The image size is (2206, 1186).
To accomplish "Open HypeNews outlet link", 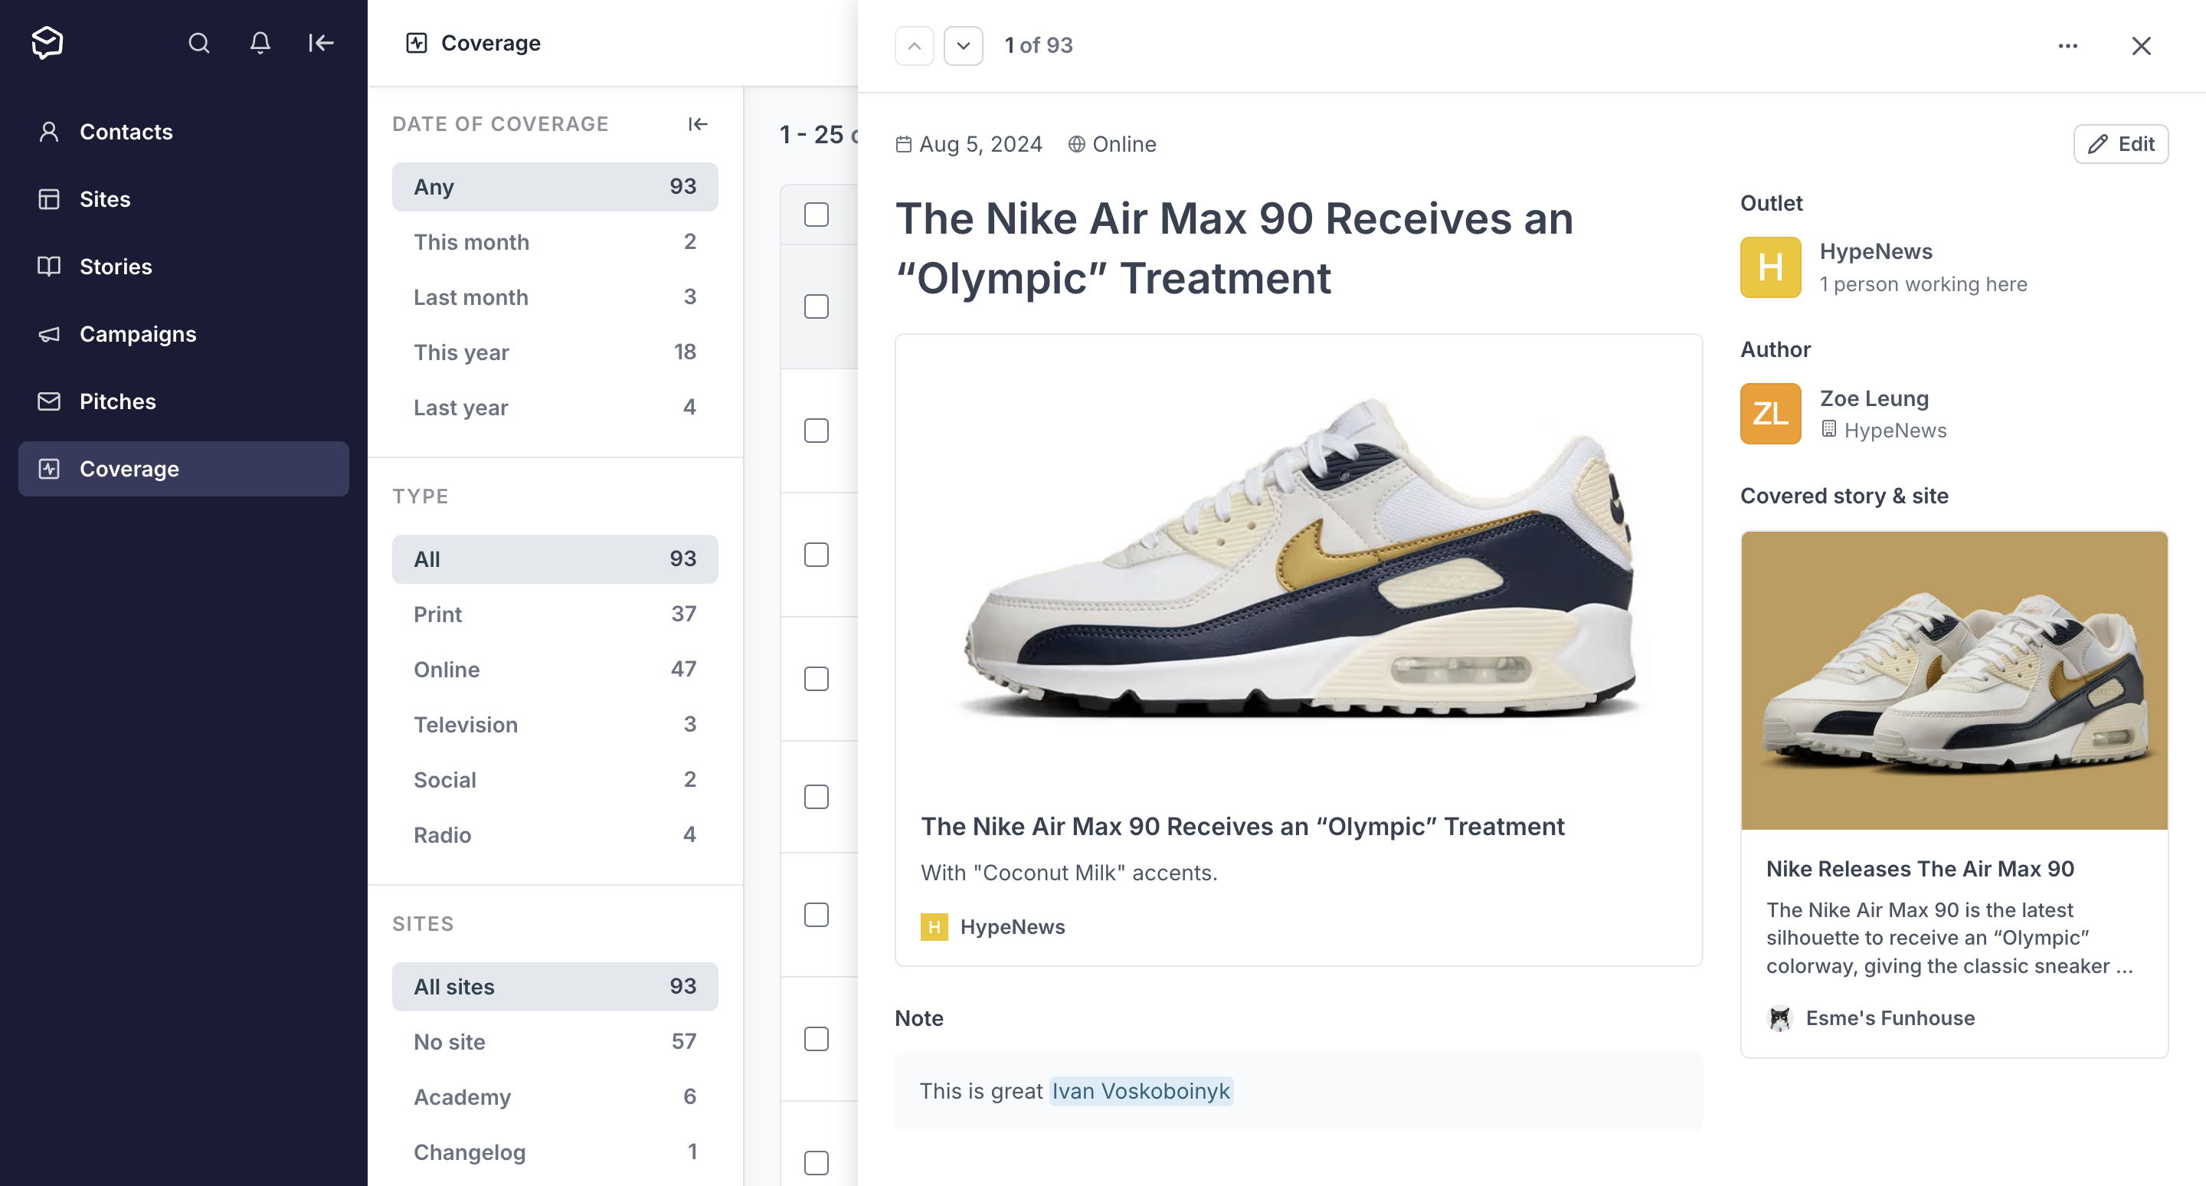I will (x=1875, y=252).
